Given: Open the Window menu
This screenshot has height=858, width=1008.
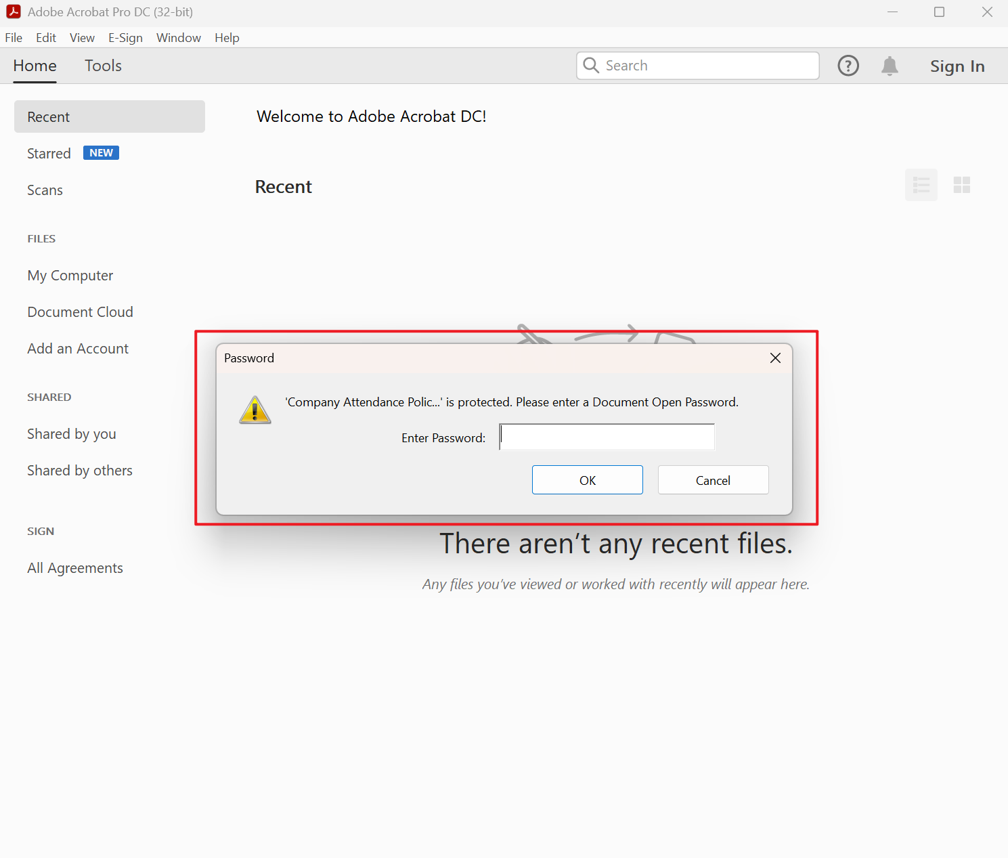Looking at the screenshot, I should (179, 38).
